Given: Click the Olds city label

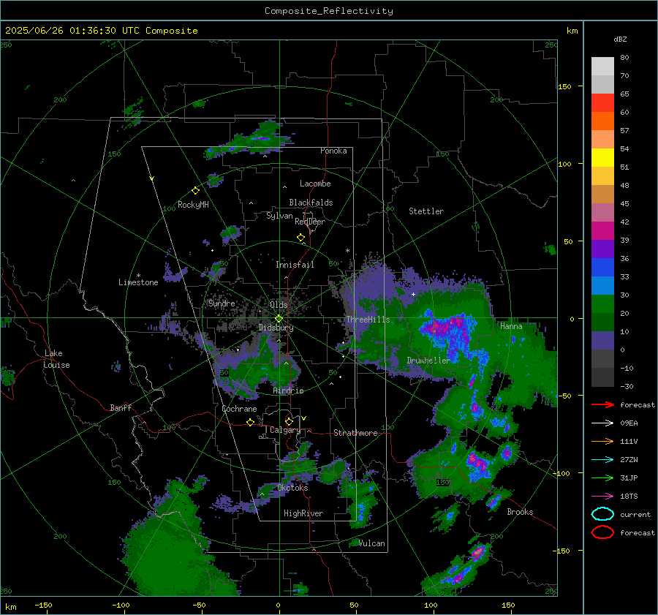Looking at the screenshot, I should tap(279, 305).
